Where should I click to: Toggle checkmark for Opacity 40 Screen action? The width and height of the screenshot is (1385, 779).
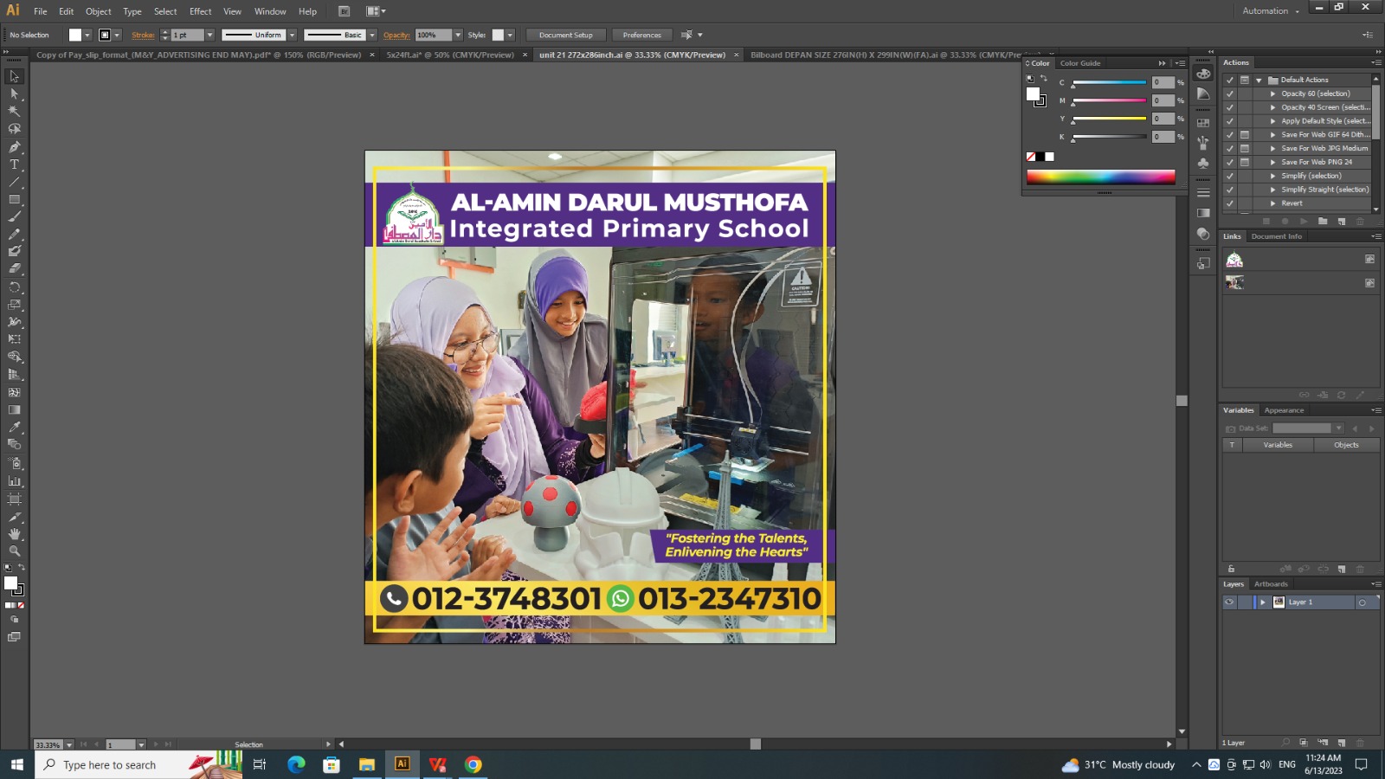click(x=1230, y=107)
